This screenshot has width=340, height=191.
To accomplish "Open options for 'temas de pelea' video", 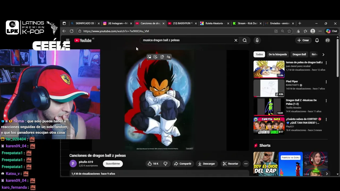I will pyautogui.click(x=326, y=63).
